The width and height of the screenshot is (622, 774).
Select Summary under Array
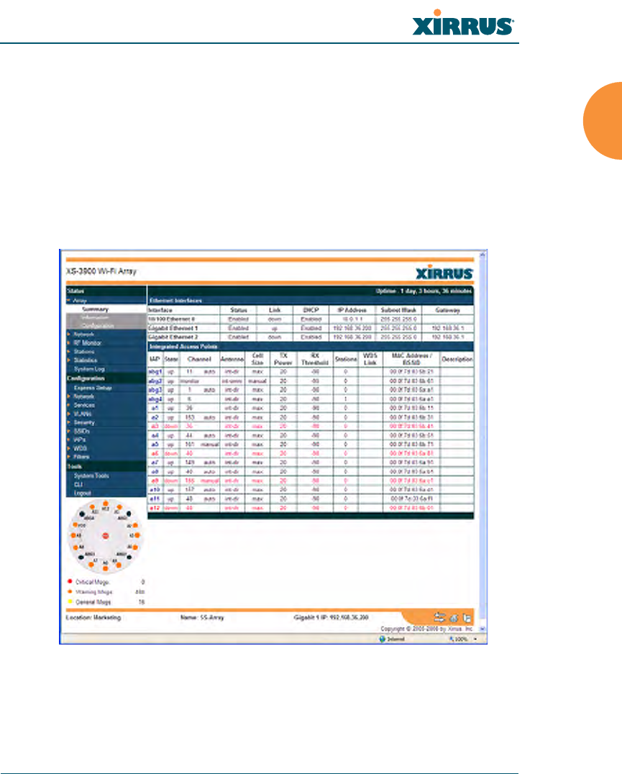(95, 309)
